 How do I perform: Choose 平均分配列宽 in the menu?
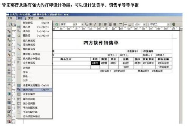pos(34,108)
